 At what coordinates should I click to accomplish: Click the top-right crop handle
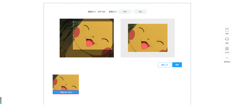112,22
